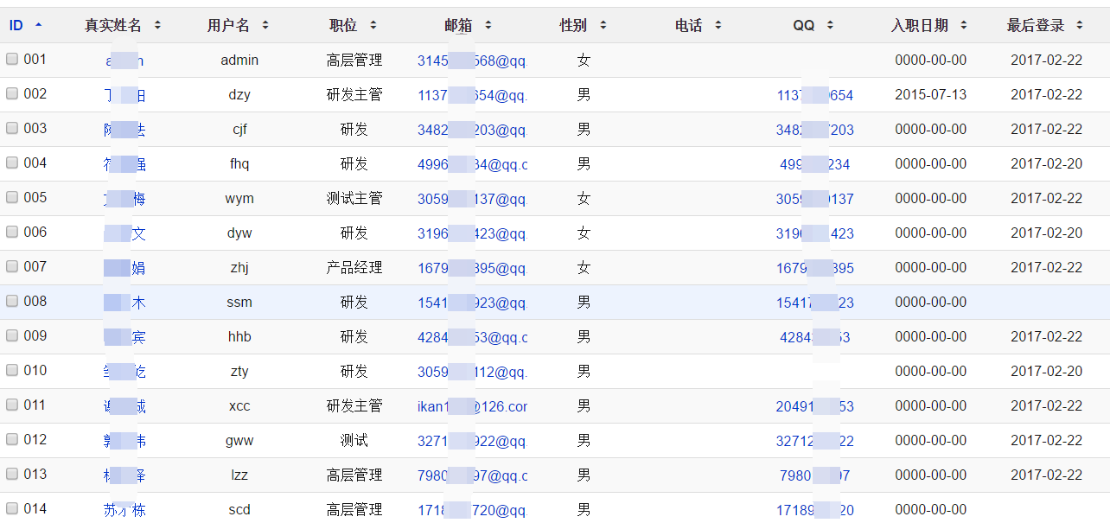
Task: Click the username cell 'zhj'
Action: pyautogui.click(x=239, y=268)
